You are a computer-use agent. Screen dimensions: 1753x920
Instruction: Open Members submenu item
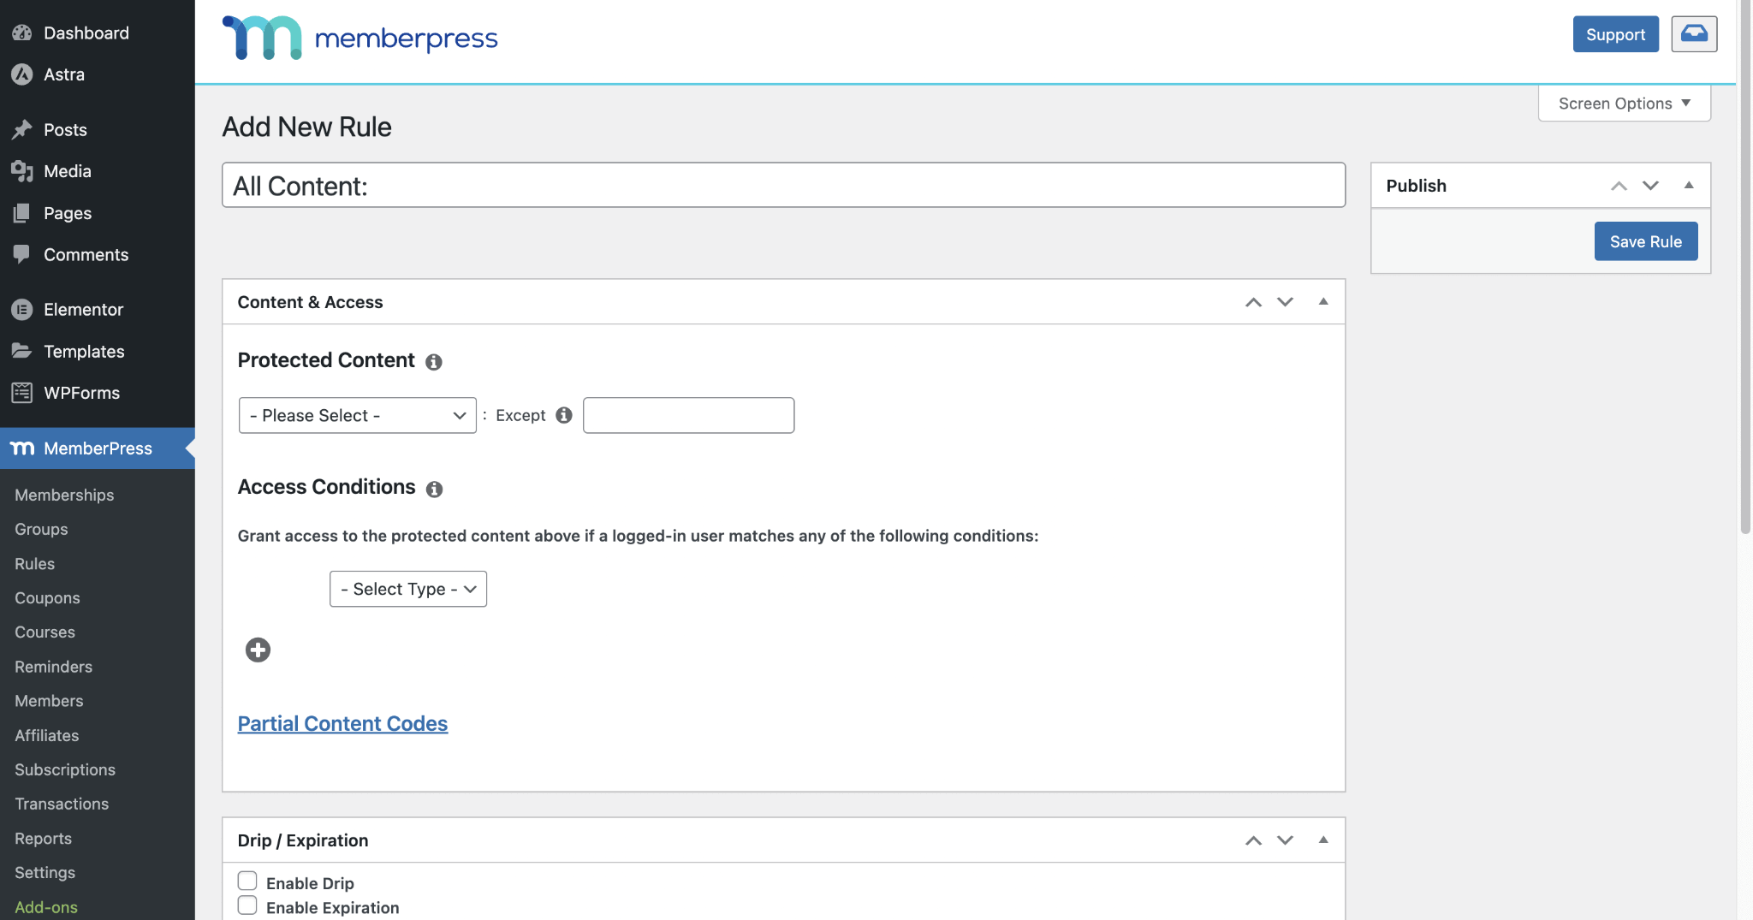(49, 701)
